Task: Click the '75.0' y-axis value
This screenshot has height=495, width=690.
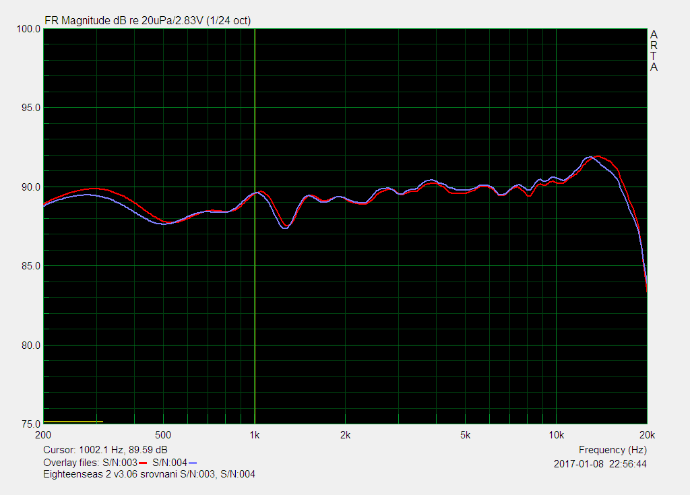Action: (30, 424)
